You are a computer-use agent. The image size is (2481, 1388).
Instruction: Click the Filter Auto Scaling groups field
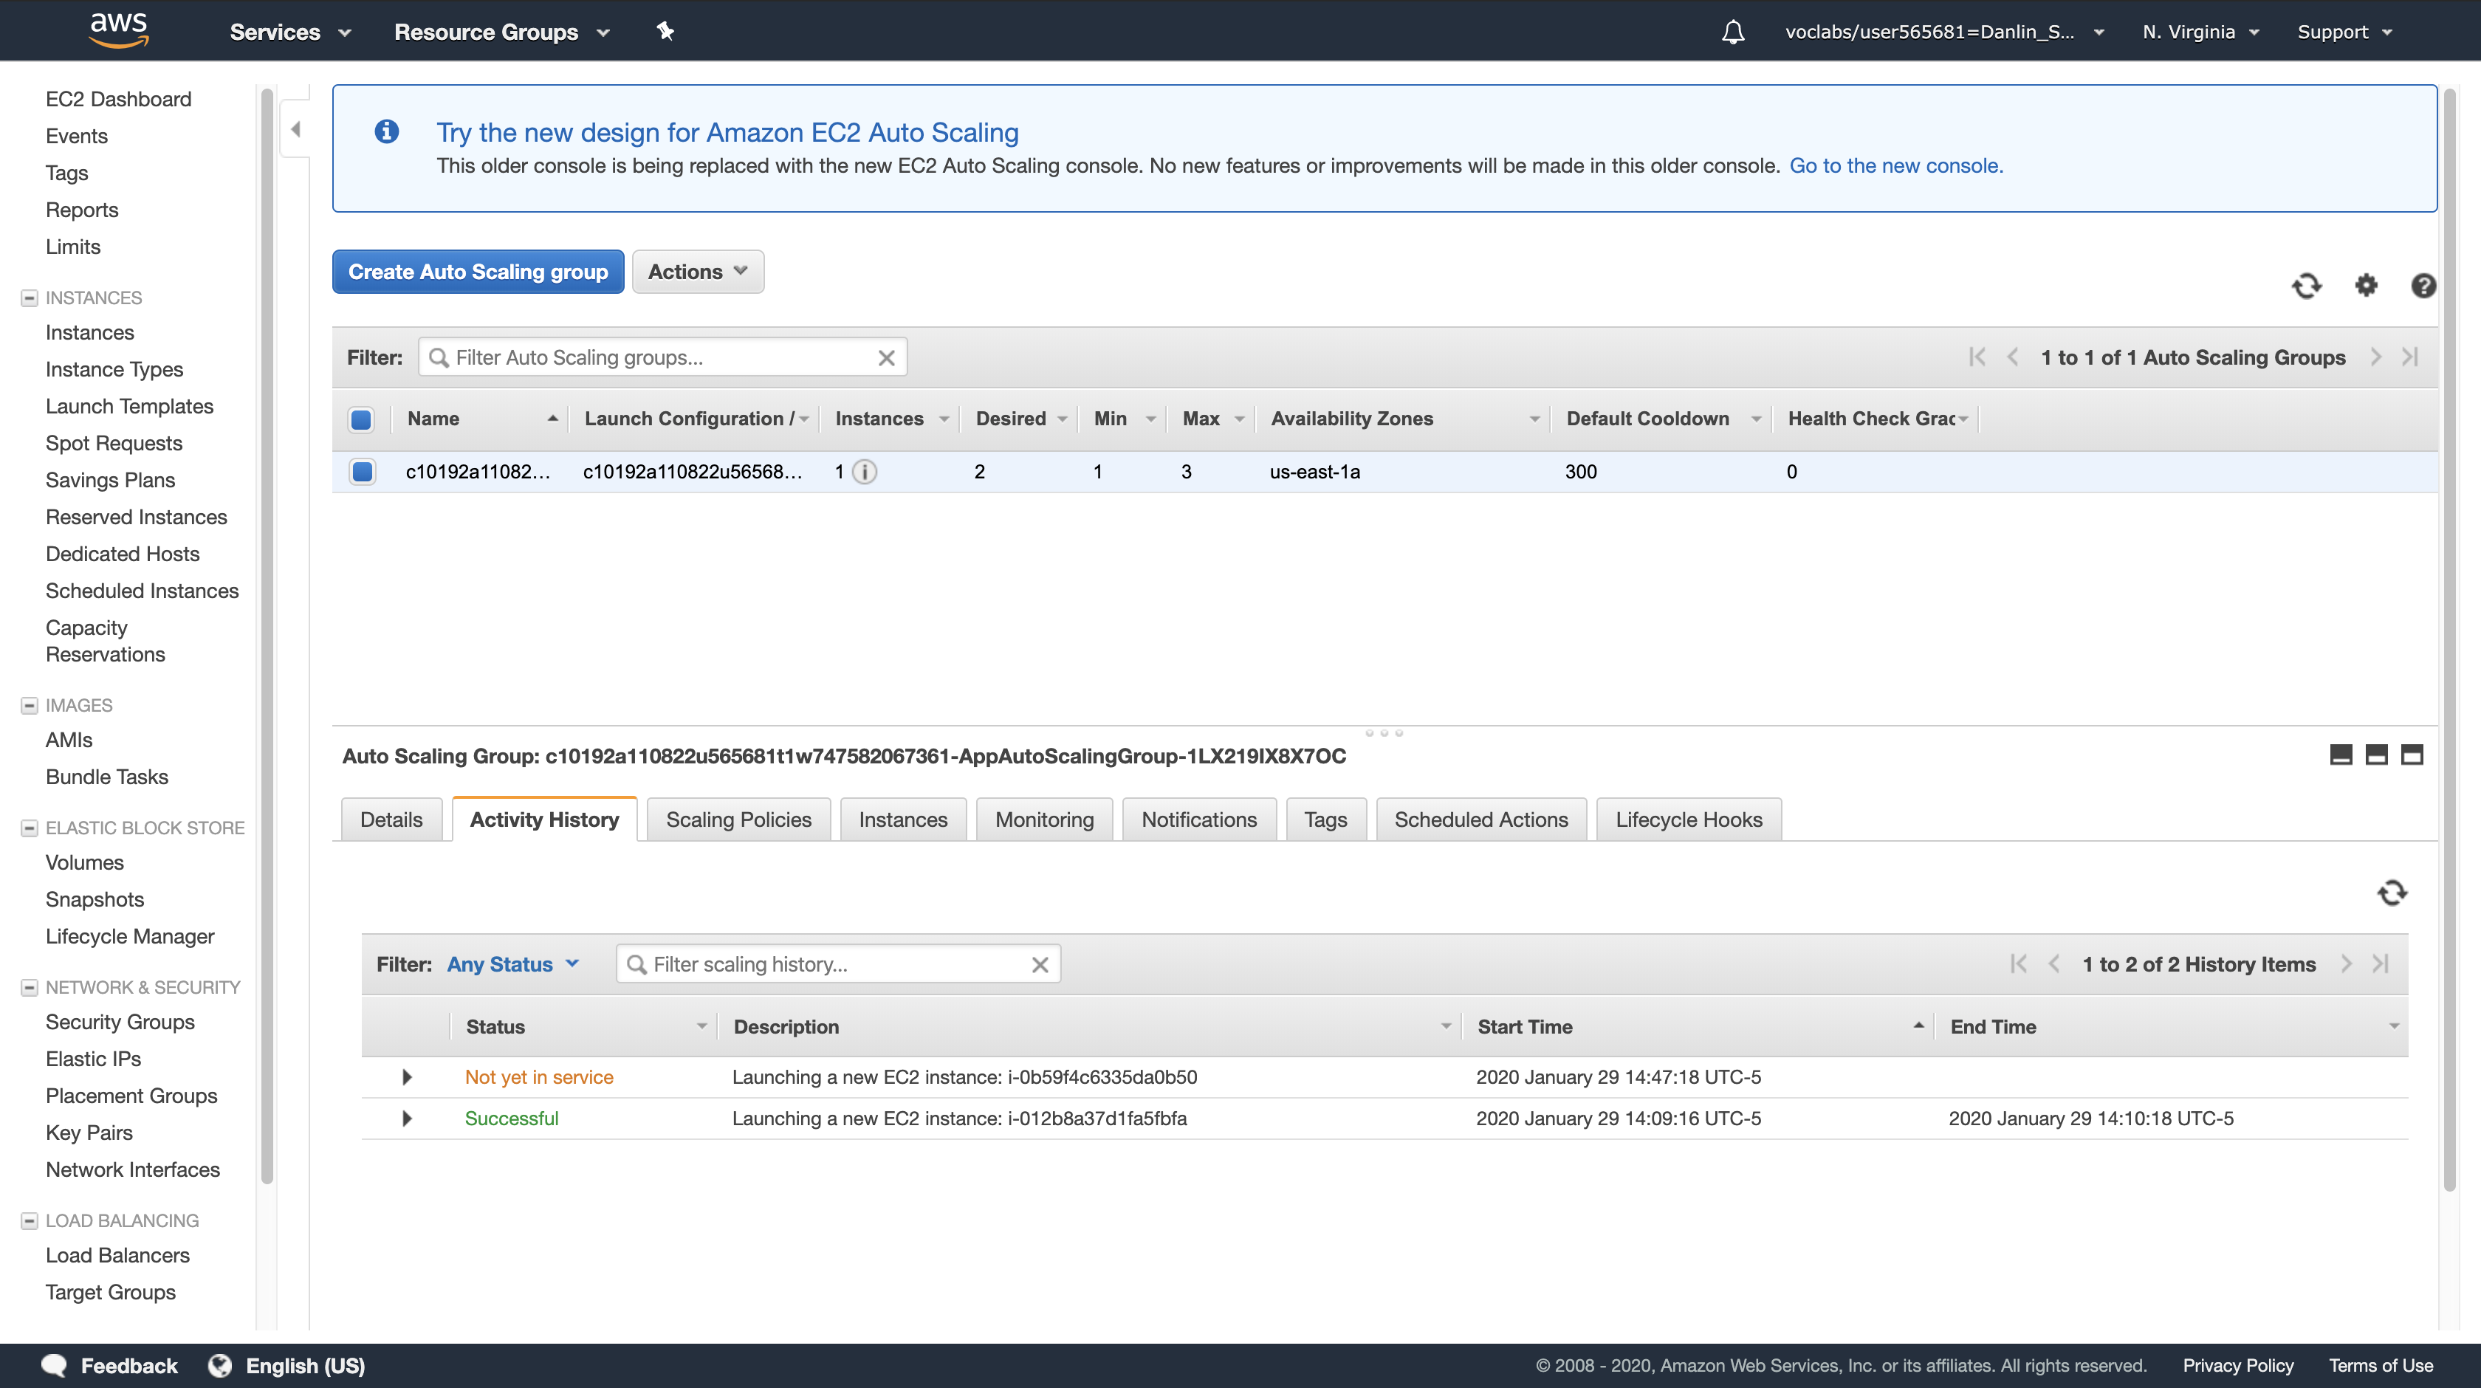click(x=661, y=357)
